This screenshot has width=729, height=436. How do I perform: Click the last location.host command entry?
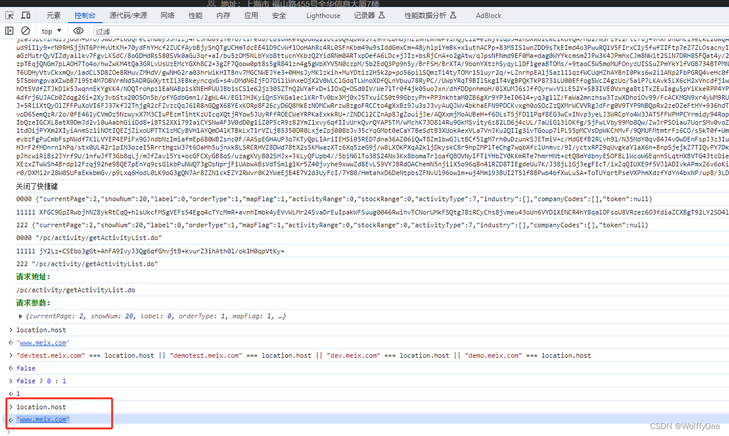click(x=41, y=407)
